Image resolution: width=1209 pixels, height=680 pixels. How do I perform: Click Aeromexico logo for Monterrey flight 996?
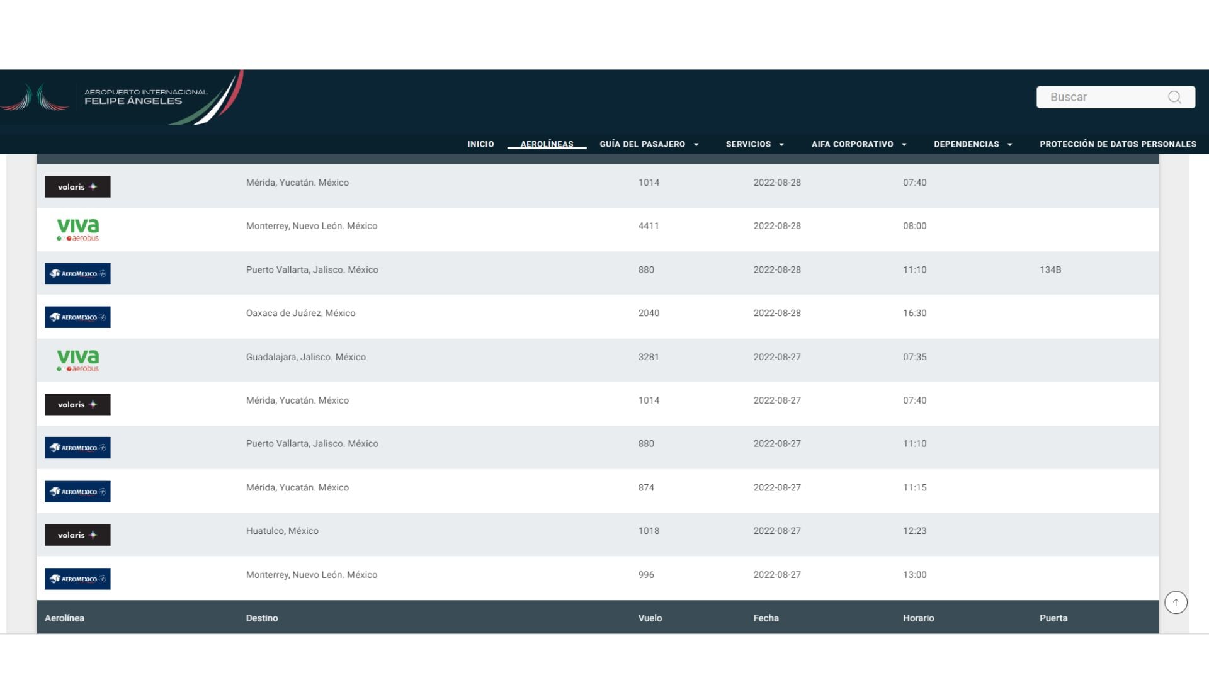(77, 579)
